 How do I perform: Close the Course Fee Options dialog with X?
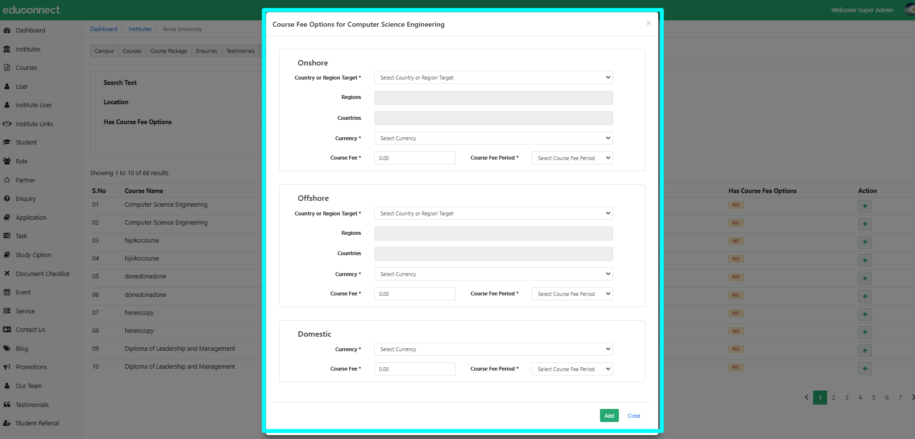[x=649, y=23]
